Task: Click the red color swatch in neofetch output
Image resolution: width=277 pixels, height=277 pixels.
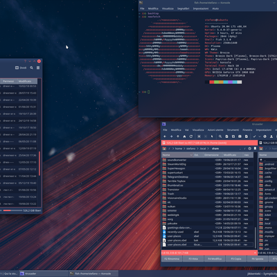Action: (x=211, y=82)
